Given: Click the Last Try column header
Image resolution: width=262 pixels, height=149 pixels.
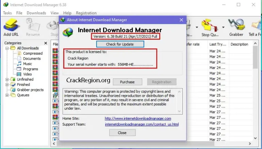Looking at the screenshot, I should point(218,44).
